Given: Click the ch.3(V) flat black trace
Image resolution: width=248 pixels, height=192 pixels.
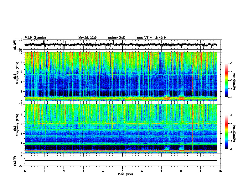Looking at the screenshot, I should (121, 161).
